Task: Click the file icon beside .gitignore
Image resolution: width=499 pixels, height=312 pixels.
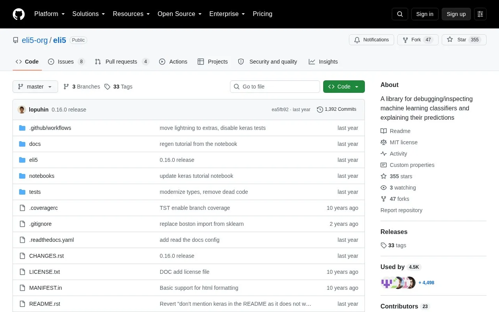Action: (x=22, y=224)
